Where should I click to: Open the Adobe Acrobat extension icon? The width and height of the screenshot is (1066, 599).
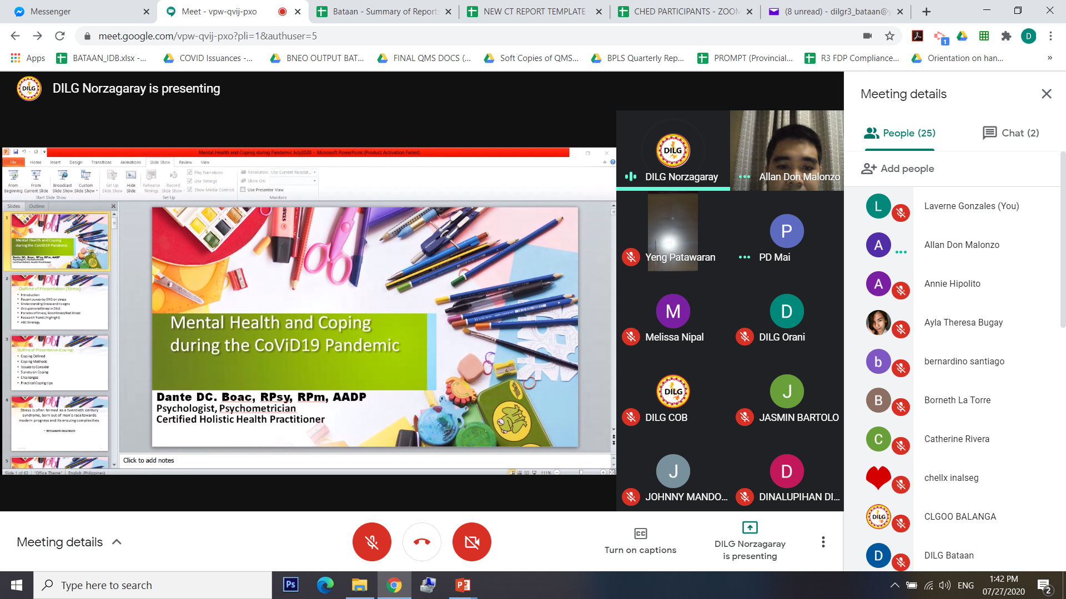click(917, 36)
